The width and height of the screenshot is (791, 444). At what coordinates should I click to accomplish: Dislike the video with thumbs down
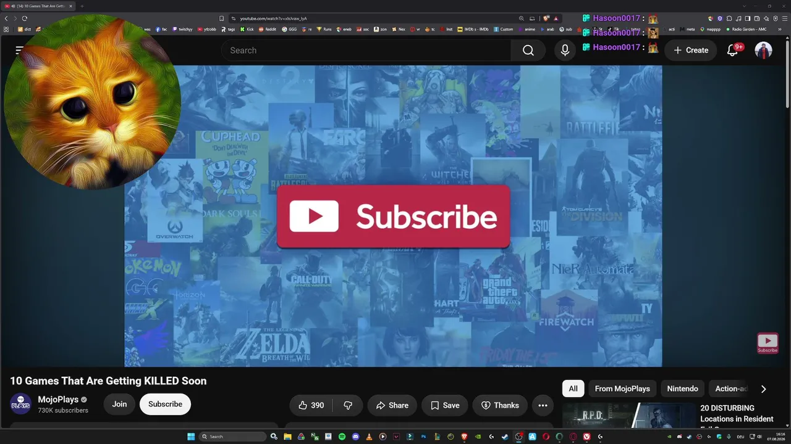(348, 405)
